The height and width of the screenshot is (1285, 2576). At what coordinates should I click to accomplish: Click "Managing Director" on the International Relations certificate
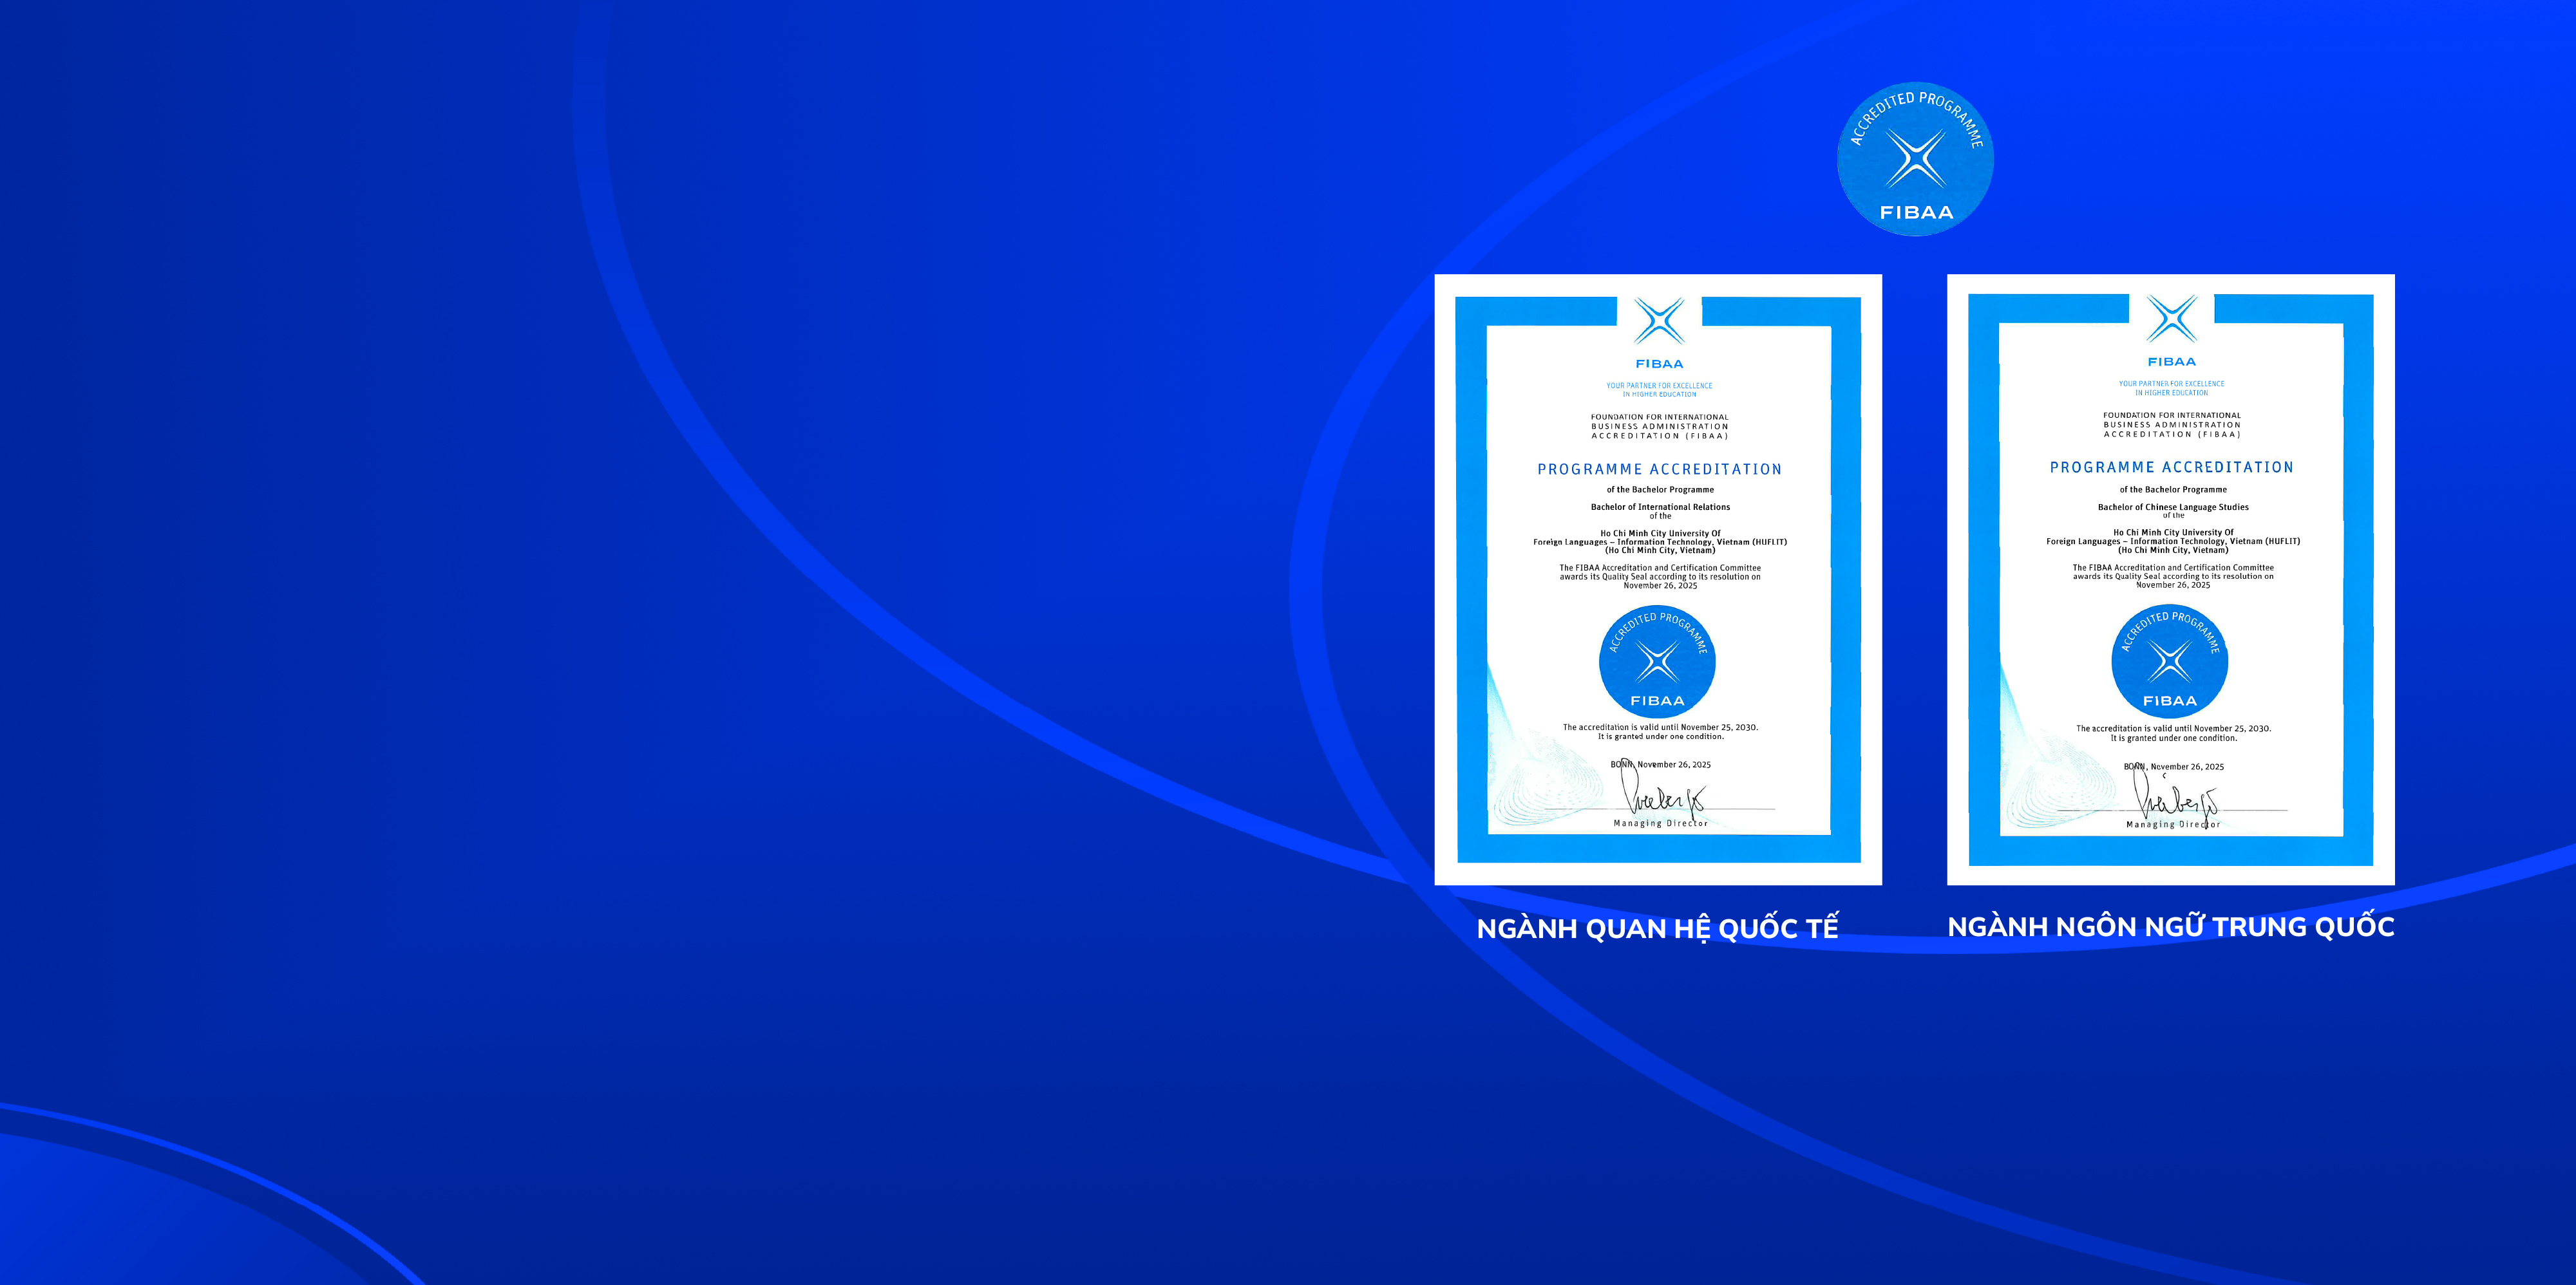point(1661,824)
